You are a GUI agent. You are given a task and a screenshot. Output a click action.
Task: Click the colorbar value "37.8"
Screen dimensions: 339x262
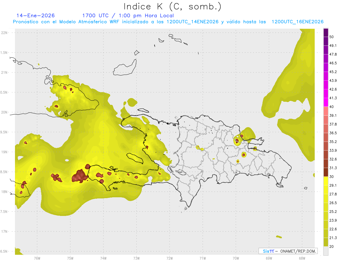333,124
